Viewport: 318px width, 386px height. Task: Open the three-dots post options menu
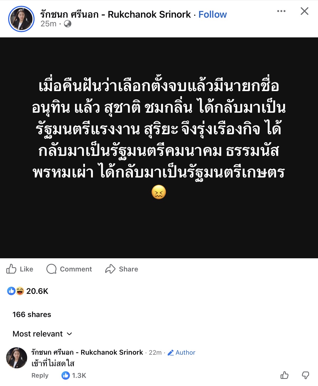click(281, 11)
